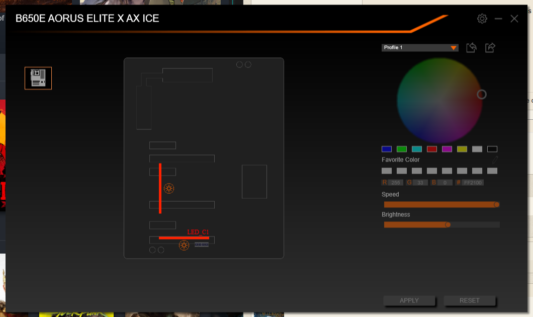Image resolution: width=533 pixels, height=317 pixels.
Task: Click the LED pin header connector icon
Action: (202, 245)
